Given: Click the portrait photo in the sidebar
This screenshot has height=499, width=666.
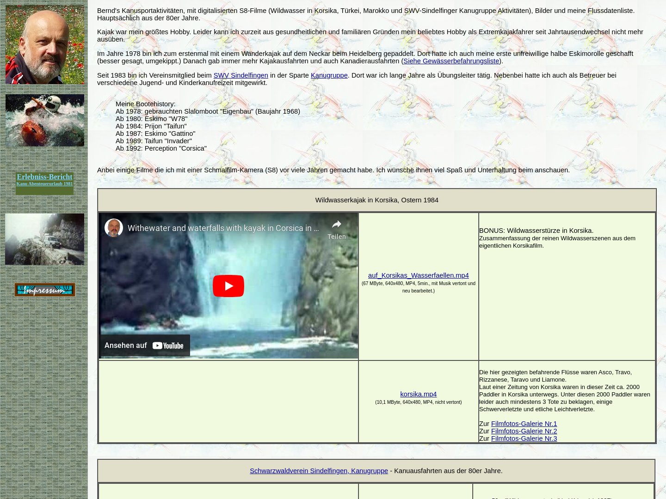Looking at the screenshot, I should [x=45, y=45].
